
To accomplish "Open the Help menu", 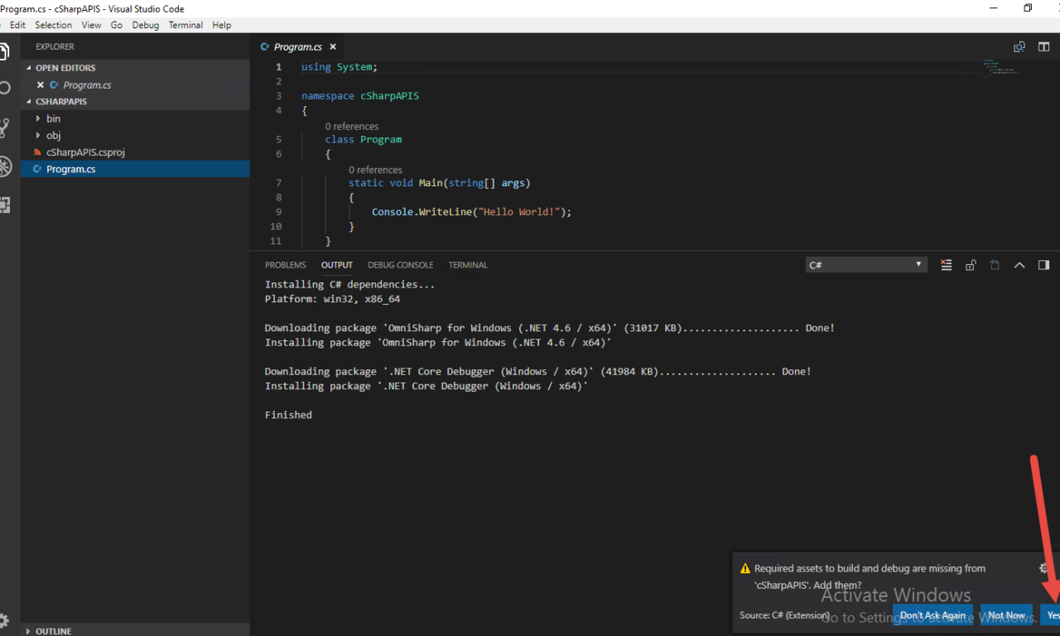I will click(x=222, y=25).
